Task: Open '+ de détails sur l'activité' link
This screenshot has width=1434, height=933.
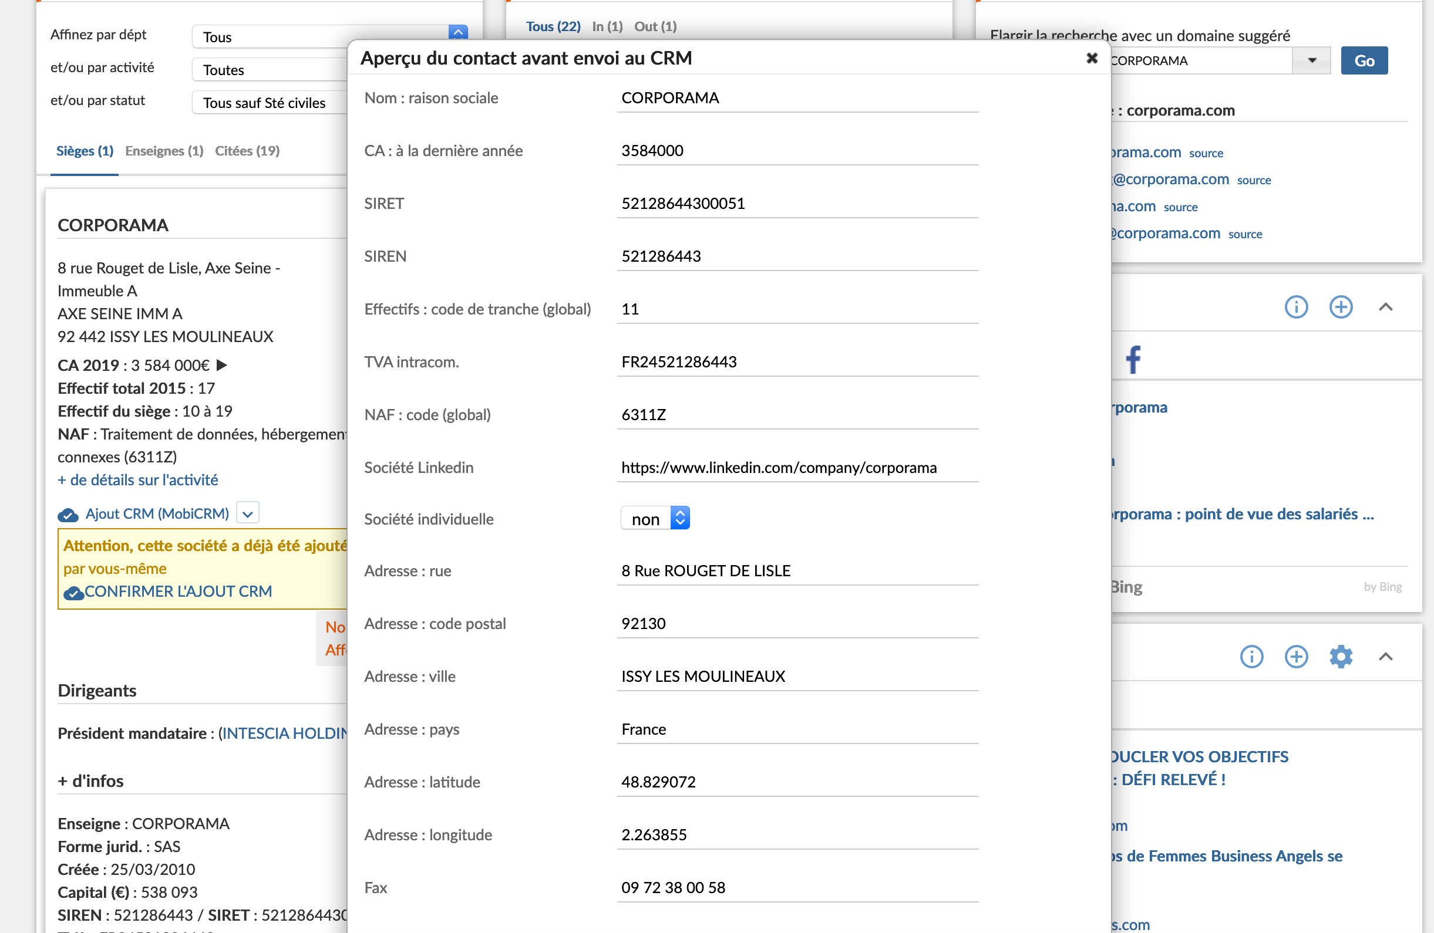Action: pos(137,480)
